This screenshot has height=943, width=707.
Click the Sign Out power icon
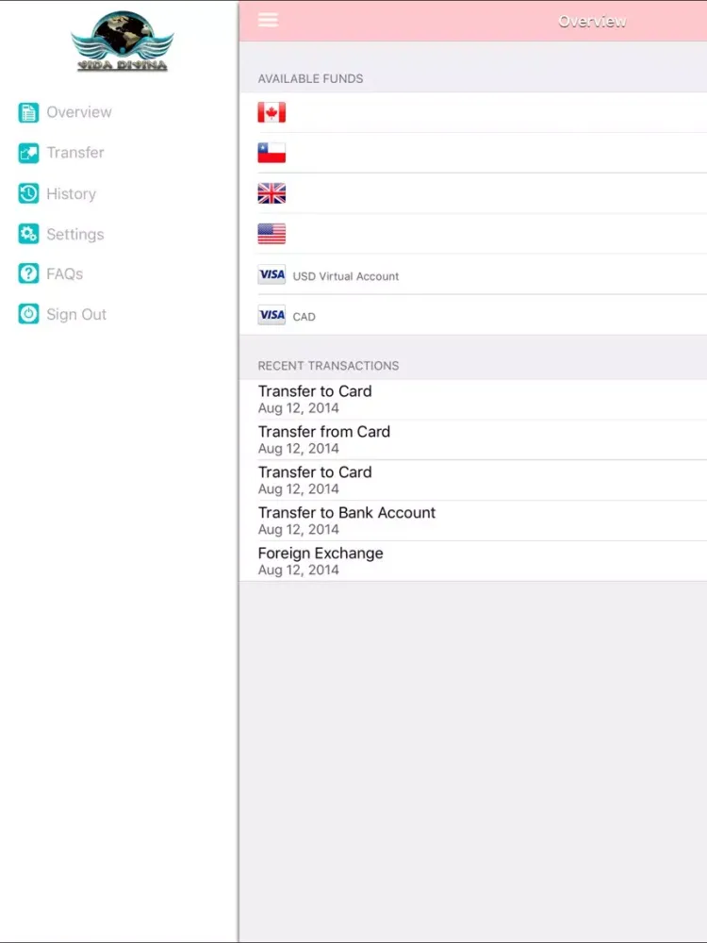(x=28, y=314)
